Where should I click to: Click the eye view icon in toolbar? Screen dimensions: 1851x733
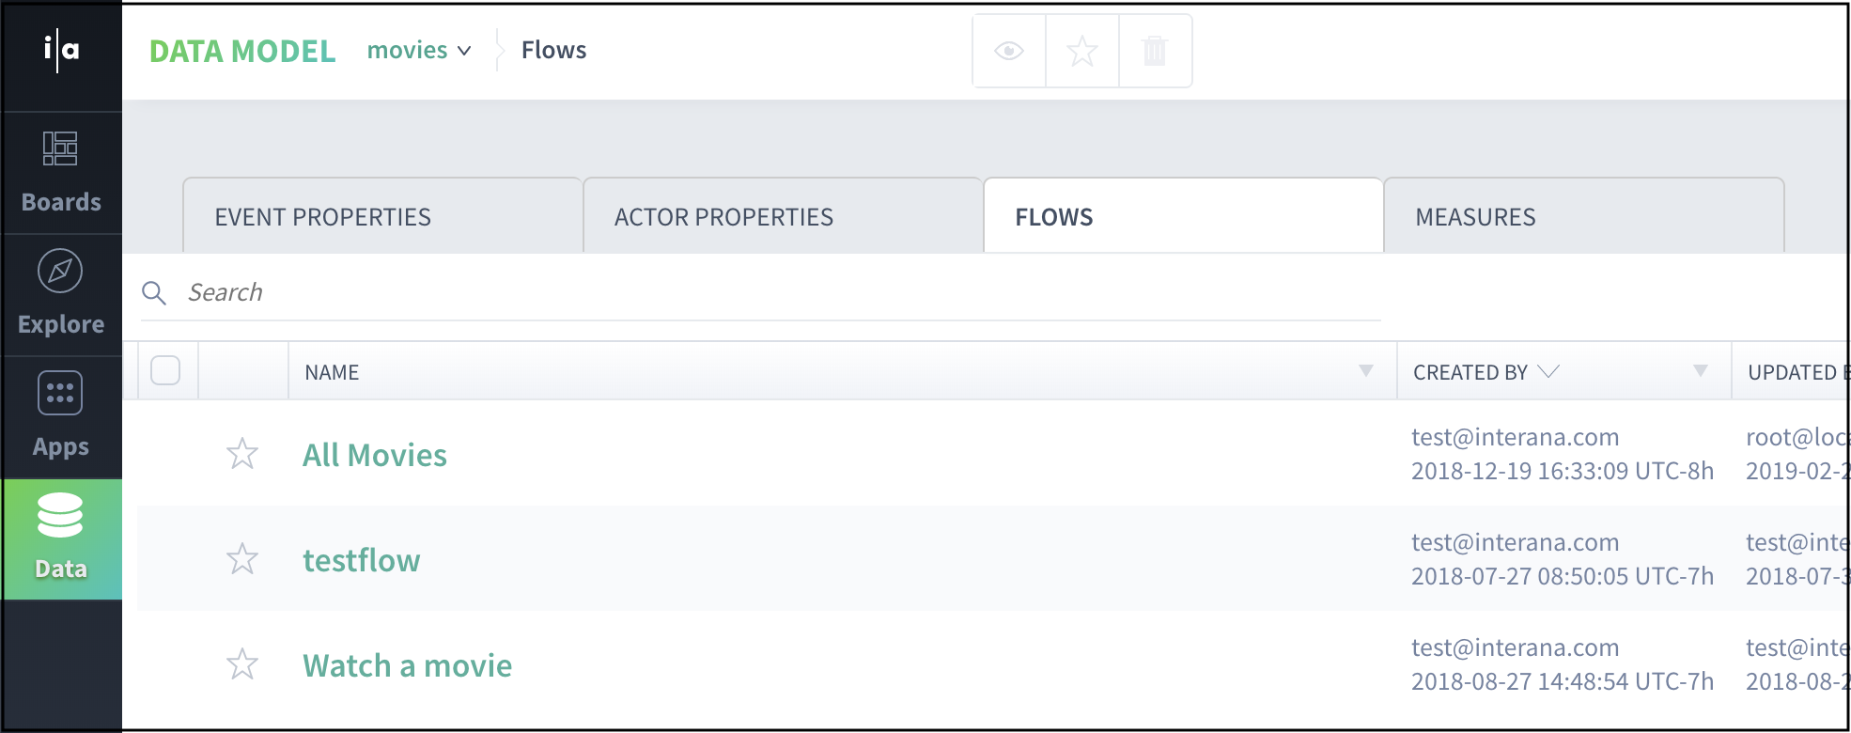1009,51
